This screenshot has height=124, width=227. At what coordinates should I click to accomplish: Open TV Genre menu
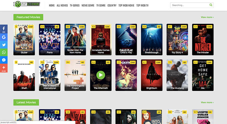[x=101, y=5]
